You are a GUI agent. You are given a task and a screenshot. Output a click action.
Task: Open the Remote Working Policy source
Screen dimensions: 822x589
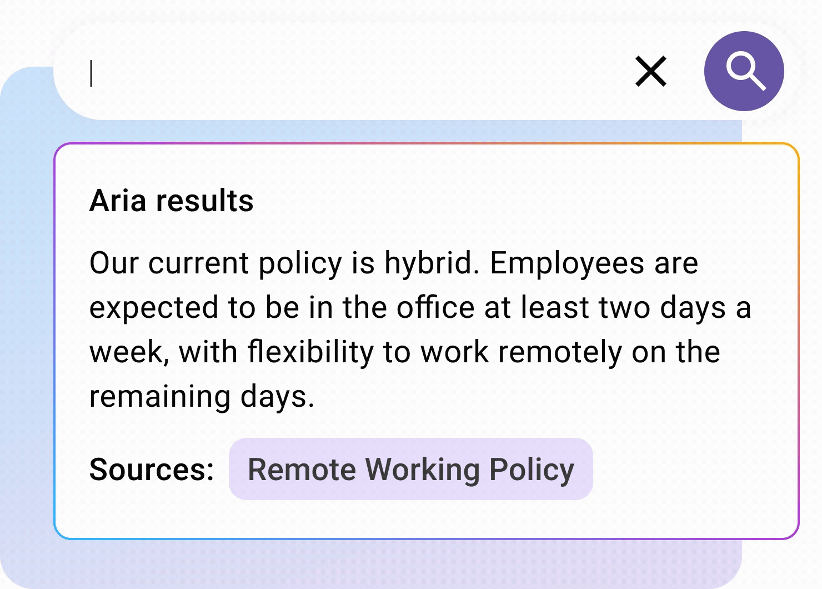410,470
